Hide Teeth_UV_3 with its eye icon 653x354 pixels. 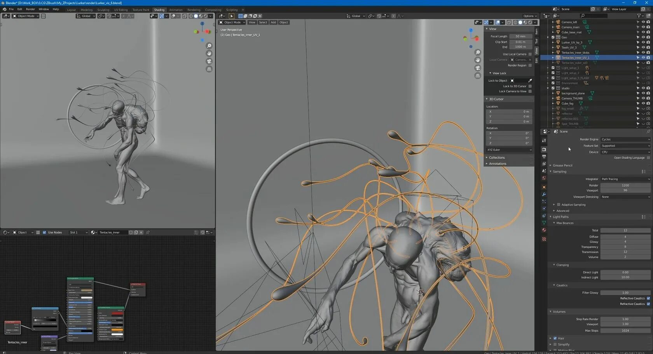[643, 47]
